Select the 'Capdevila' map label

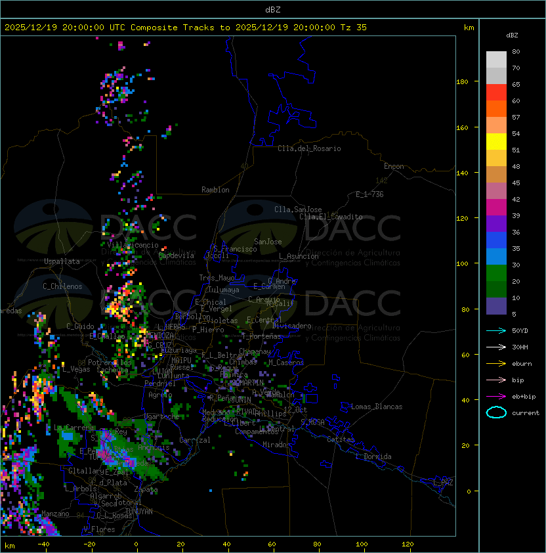tap(176, 255)
